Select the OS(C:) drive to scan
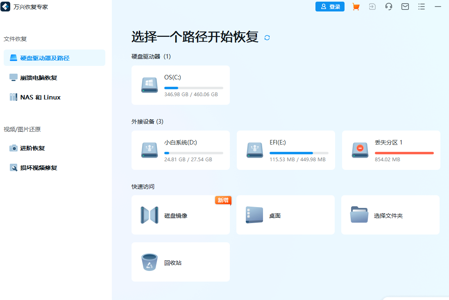This screenshot has height=300, width=449. coord(180,85)
